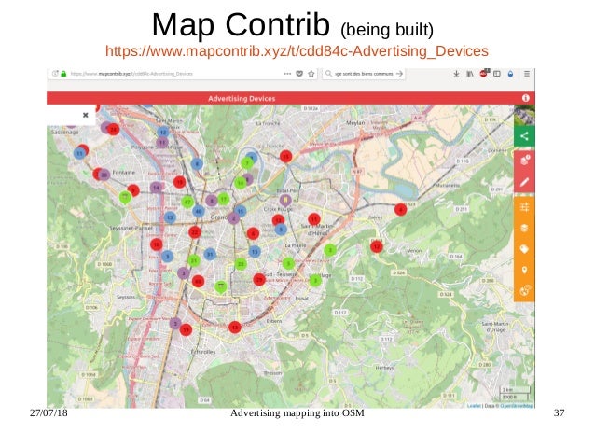
Task: Click red cluster 11 near Saint-Martin-d'Hères
Action: (313, 218)
